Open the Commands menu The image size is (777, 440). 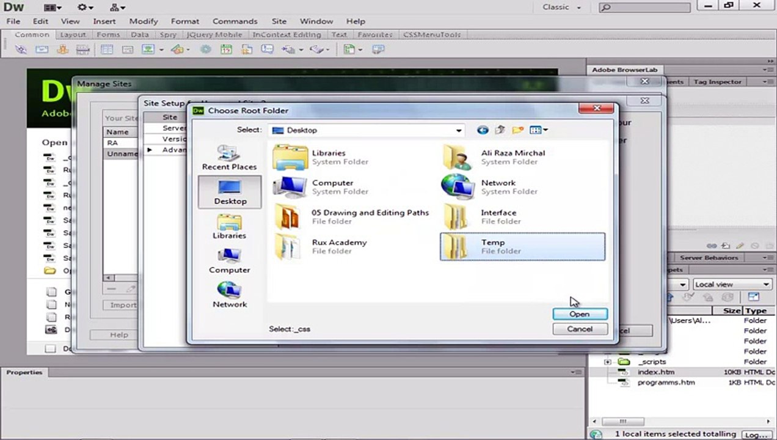235,21
